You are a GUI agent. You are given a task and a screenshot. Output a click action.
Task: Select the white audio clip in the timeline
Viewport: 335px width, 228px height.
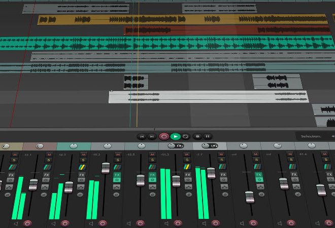click(209, 97)
